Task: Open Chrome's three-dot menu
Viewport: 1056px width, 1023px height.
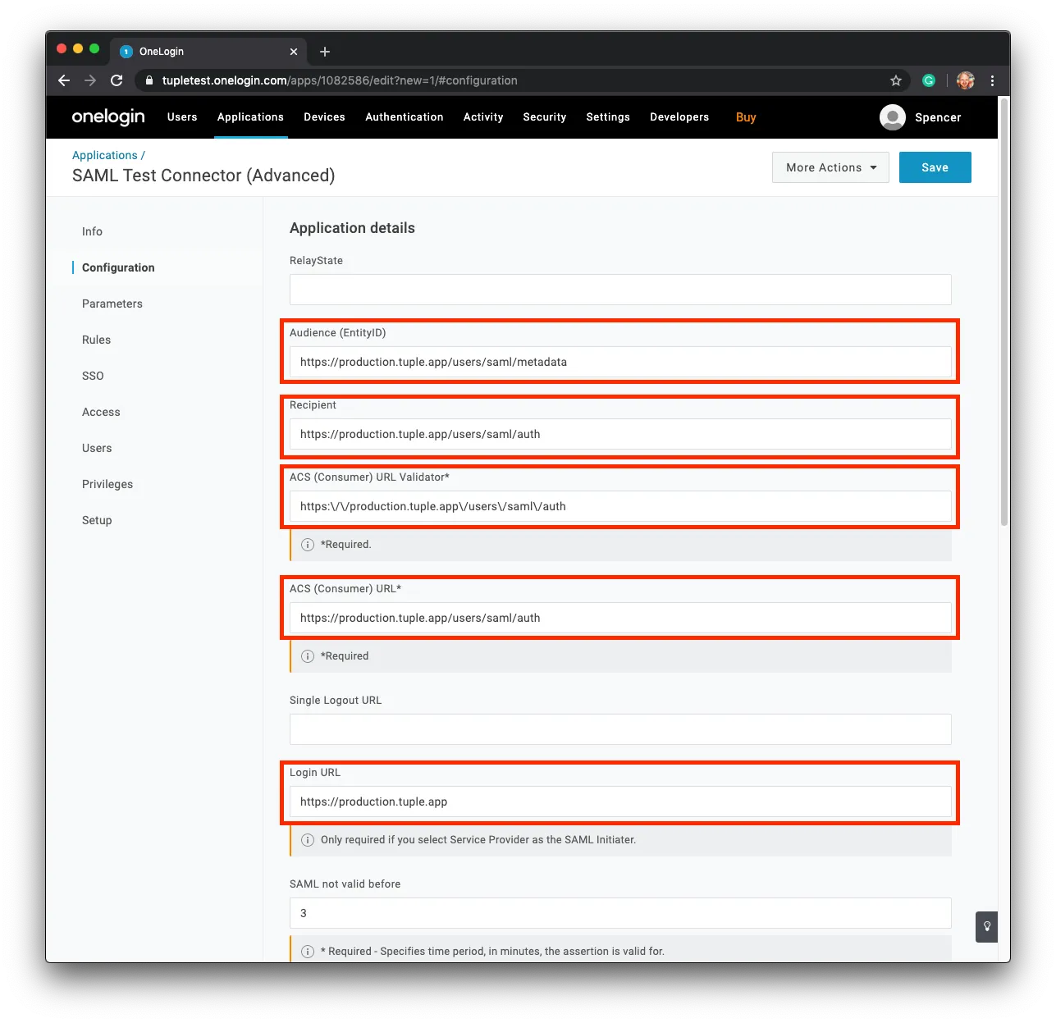Action: [x=992, y=80]
